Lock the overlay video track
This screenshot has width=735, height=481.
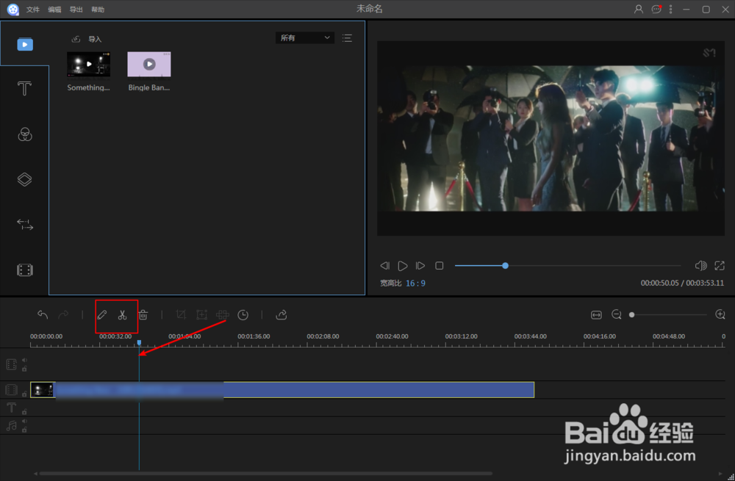pos(24,369)
